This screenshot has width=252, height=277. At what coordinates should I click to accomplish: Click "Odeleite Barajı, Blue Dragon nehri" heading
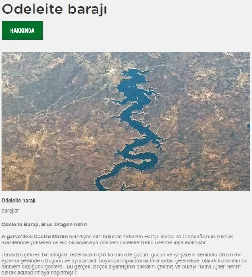pyautogui.click(x=44, y=225)
